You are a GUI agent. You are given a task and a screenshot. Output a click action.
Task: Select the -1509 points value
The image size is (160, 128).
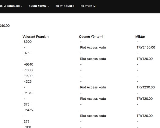(x=28, y=76)
